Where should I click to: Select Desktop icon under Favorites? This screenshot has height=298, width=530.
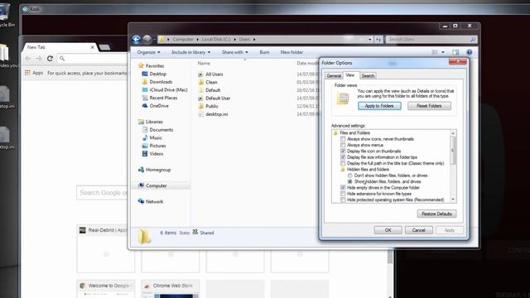coord(145,74)
